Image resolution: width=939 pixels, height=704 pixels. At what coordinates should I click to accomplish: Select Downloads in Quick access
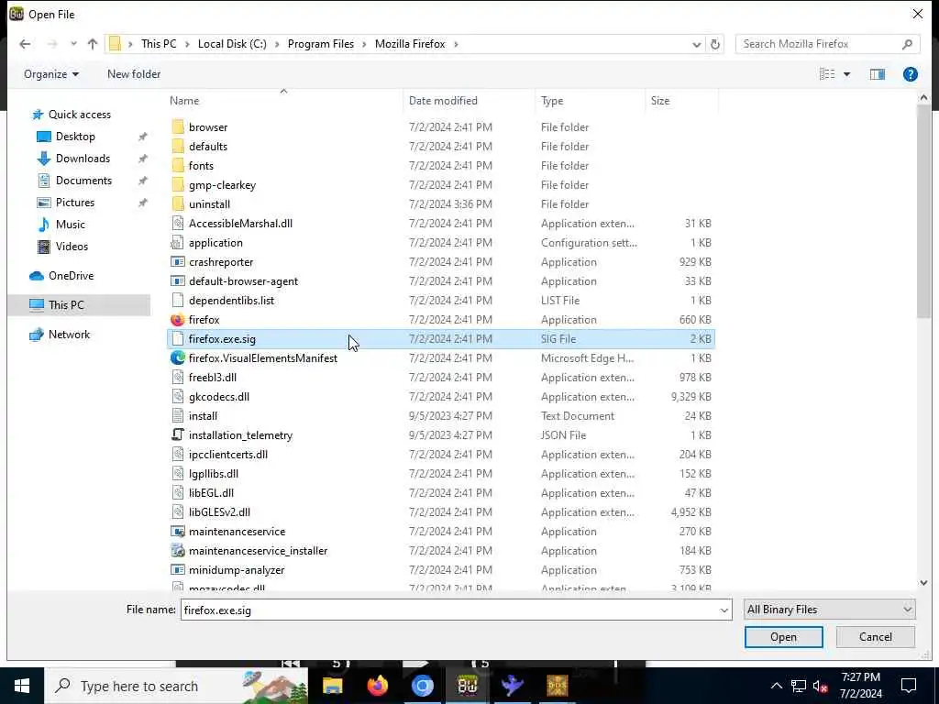tap(83, 159)
